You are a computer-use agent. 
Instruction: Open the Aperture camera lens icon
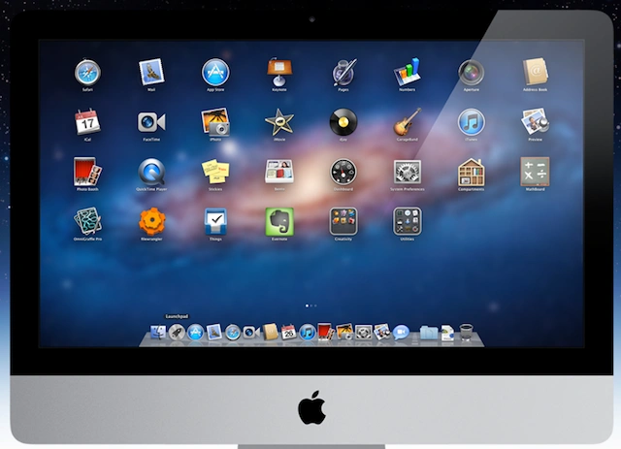(471, 73)
